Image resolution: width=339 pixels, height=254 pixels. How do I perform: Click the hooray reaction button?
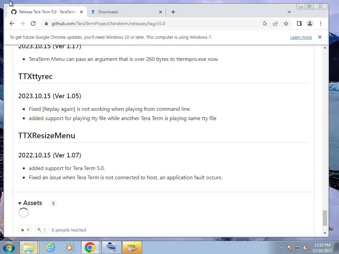(x=42, y=230)
